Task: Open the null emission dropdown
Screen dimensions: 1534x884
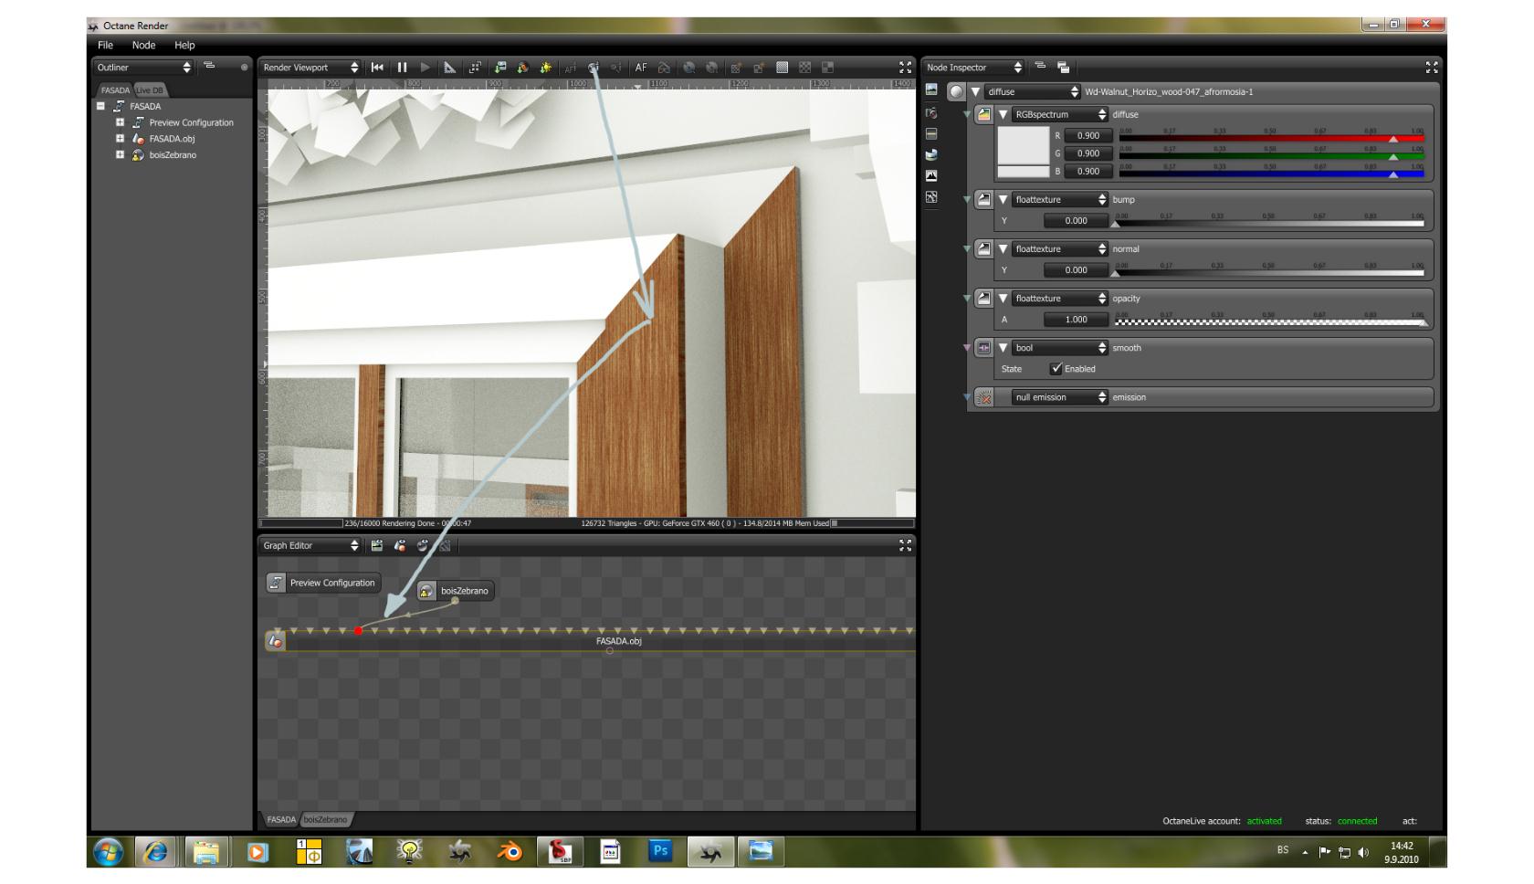Action: [x=1059, y=397]
